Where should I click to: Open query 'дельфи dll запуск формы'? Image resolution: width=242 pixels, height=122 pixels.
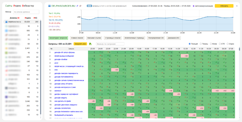pos(65,52)
